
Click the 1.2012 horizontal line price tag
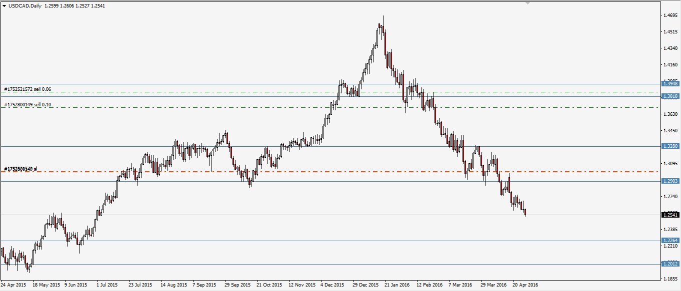click(670, 264)
